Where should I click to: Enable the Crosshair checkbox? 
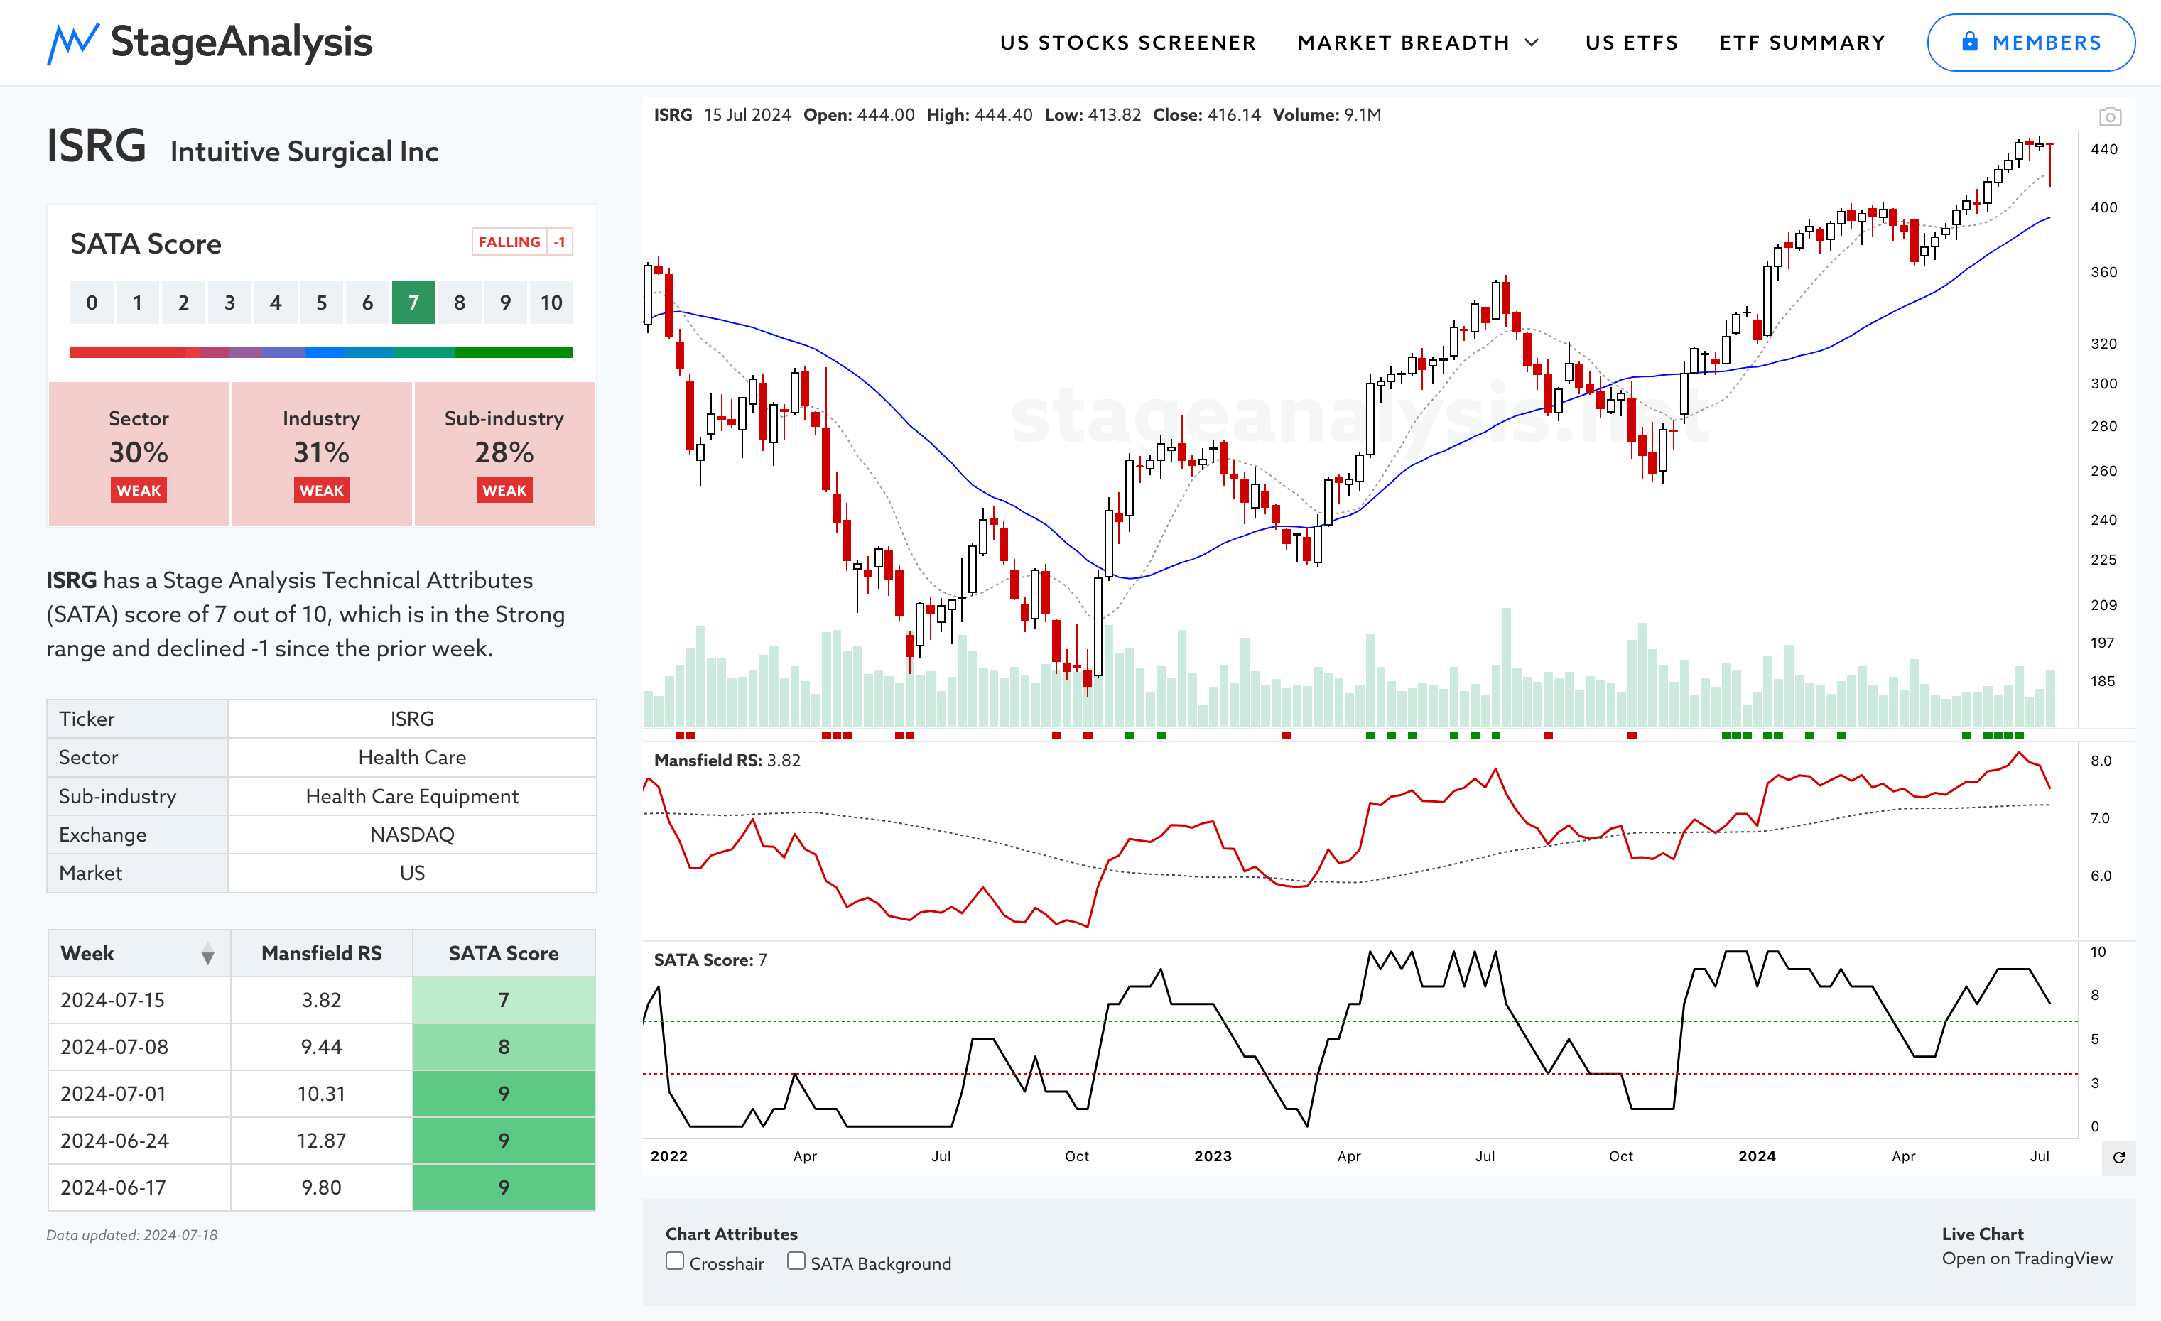[674, 1261]
